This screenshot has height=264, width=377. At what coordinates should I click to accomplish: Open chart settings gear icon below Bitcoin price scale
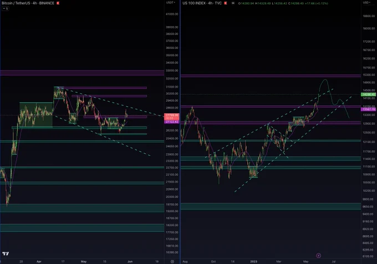click(172, 262)
